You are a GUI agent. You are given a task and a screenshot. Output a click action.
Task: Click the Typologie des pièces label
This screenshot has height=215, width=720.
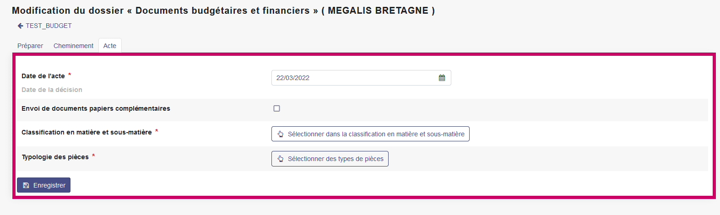tap(55, 157)
